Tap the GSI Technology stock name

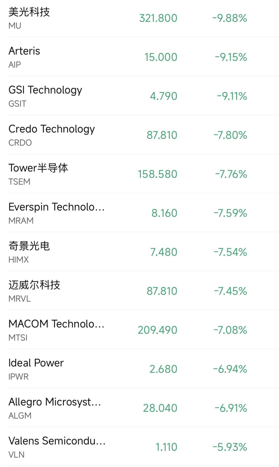pyautogui.click(x=45, y=90)
